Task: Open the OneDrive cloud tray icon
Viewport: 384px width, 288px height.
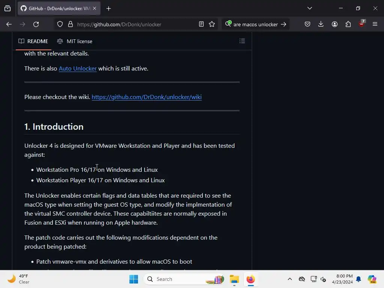Action: 302,279
